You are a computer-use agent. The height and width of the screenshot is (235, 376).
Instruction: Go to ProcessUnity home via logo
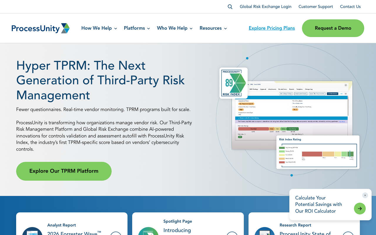tap(41, 28)
